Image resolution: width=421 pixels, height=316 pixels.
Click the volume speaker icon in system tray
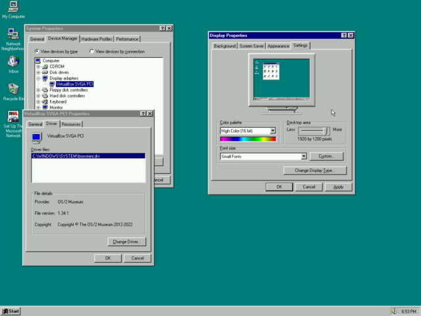[x=394, y=311]
